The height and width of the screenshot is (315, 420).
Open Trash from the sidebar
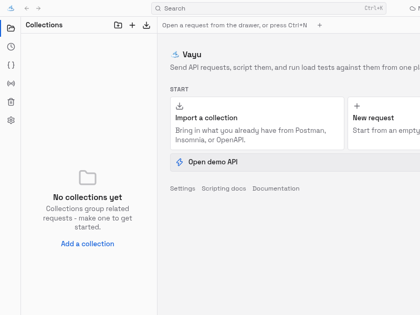[11, 102]
